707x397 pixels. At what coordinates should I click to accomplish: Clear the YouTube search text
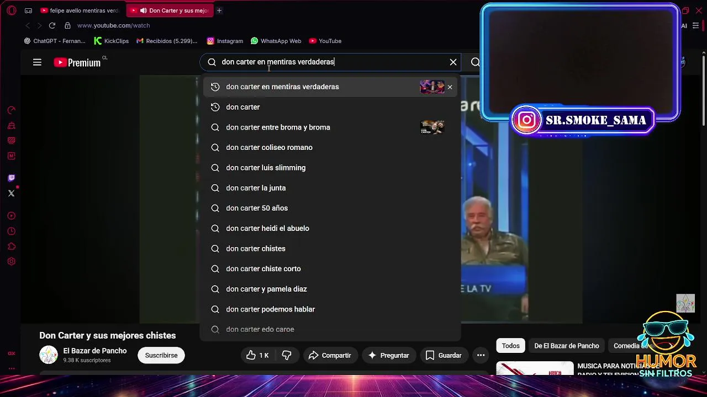[x=453, y=62]
